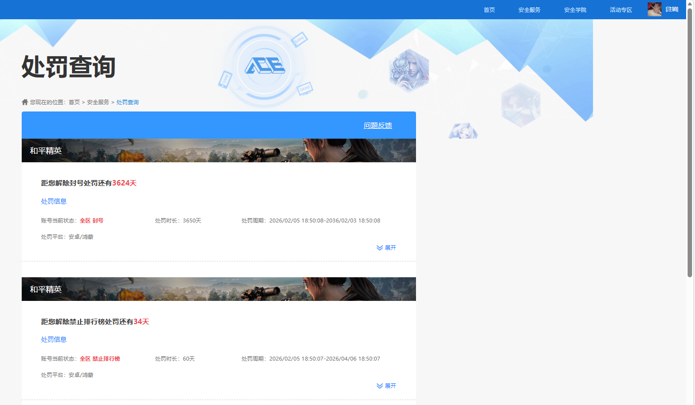Expand the second penalty record with 展开
The image size is (695, 405).
coord(390,386)
